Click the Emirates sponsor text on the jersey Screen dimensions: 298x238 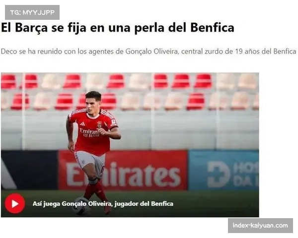click(x=89, y=131)
